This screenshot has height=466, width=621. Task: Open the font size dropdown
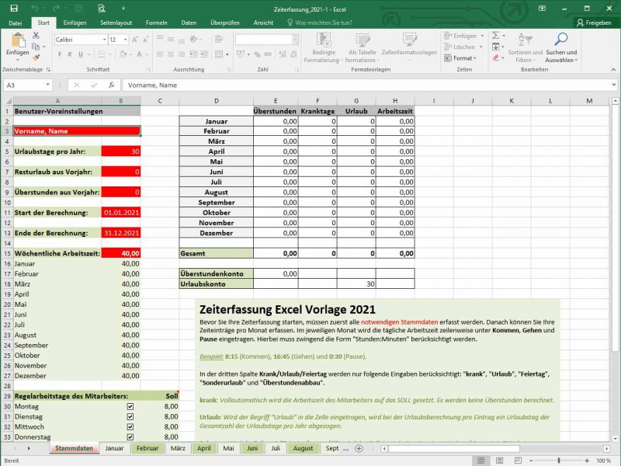tap(125, 39)
